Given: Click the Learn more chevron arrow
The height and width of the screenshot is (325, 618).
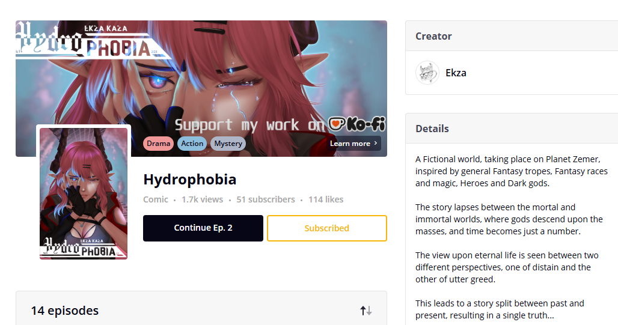Looking at the screenshot, I should [376, 143].
